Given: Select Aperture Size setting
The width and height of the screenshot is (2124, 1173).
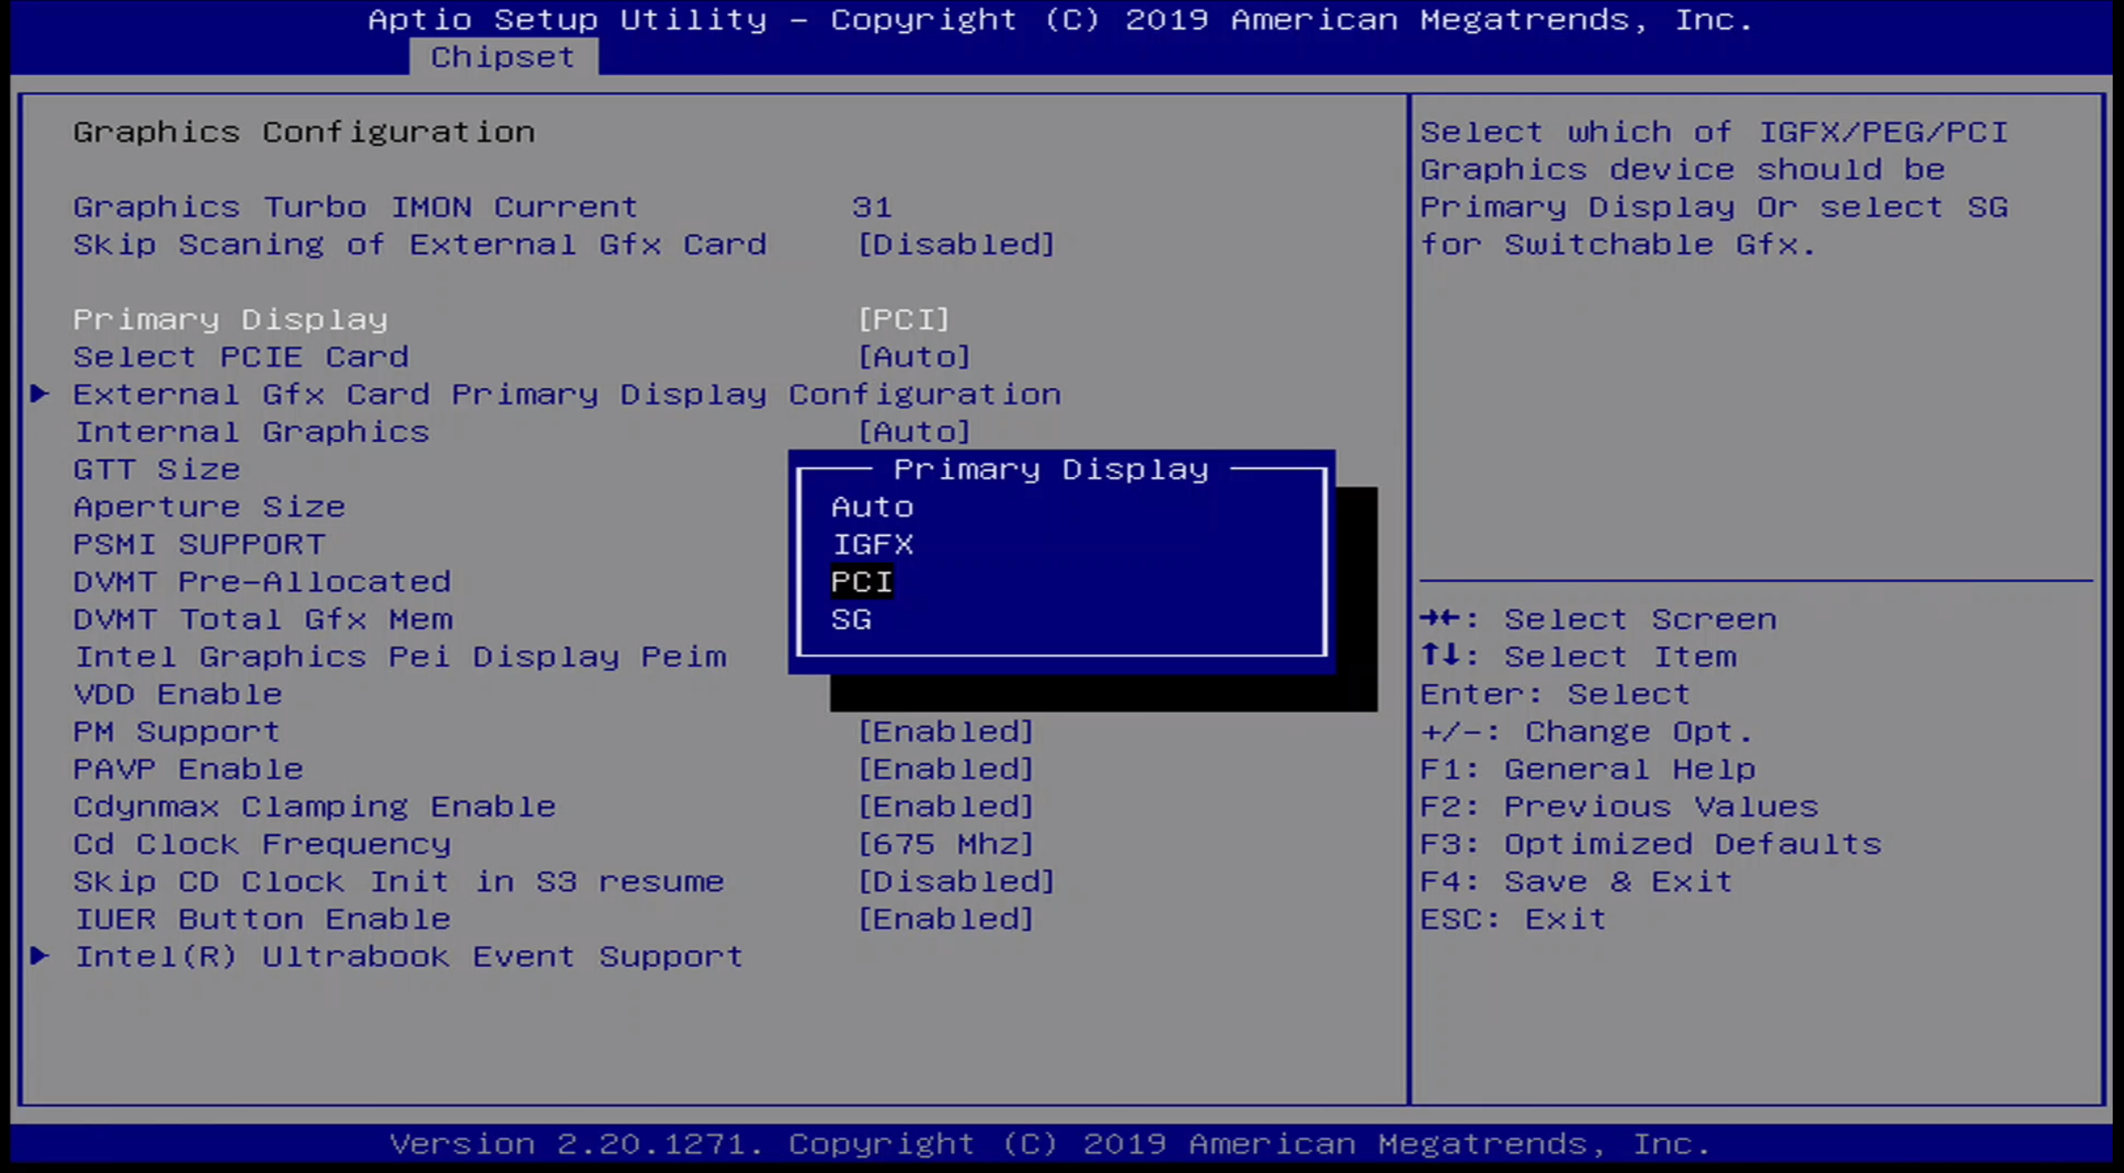Looking at the screenshot, I should coord(208,506).
